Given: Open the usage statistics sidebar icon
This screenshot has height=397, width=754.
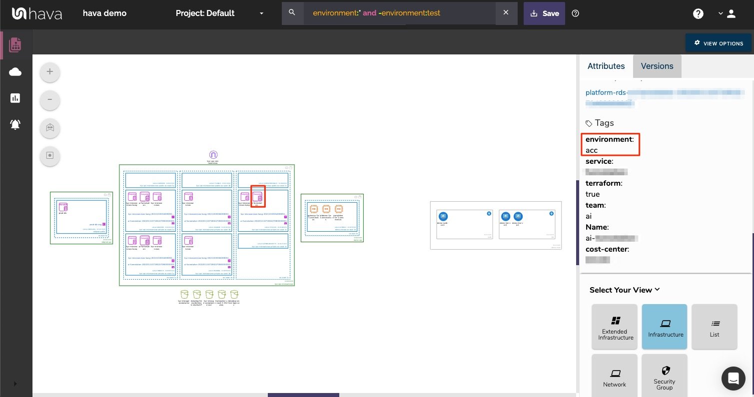Looking at the screenshot, I should click(15, 98).
